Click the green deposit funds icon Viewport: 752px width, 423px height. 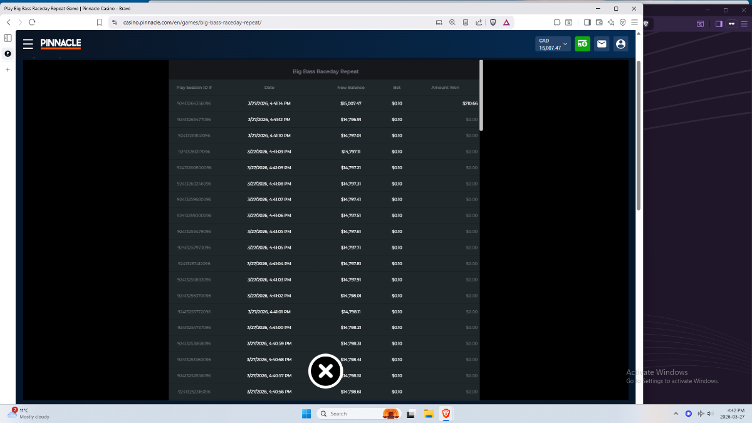pos(582,44)
